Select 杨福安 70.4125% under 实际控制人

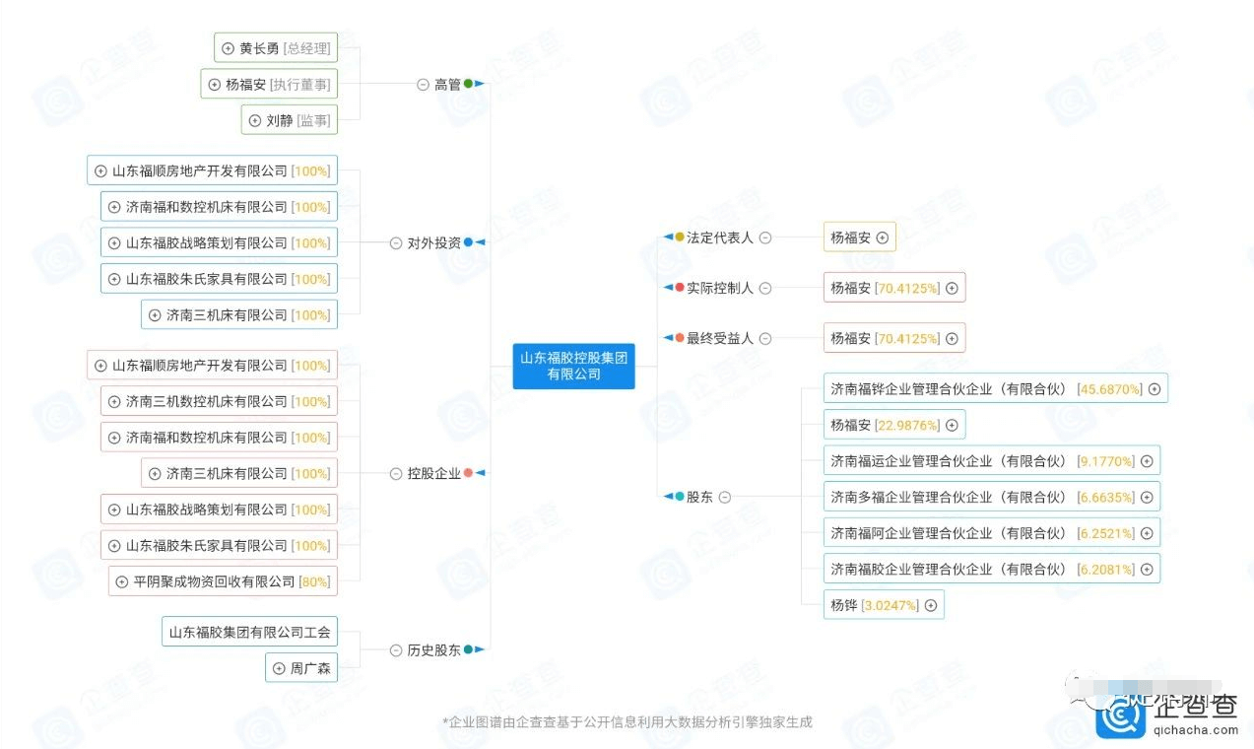coord(884,289)
